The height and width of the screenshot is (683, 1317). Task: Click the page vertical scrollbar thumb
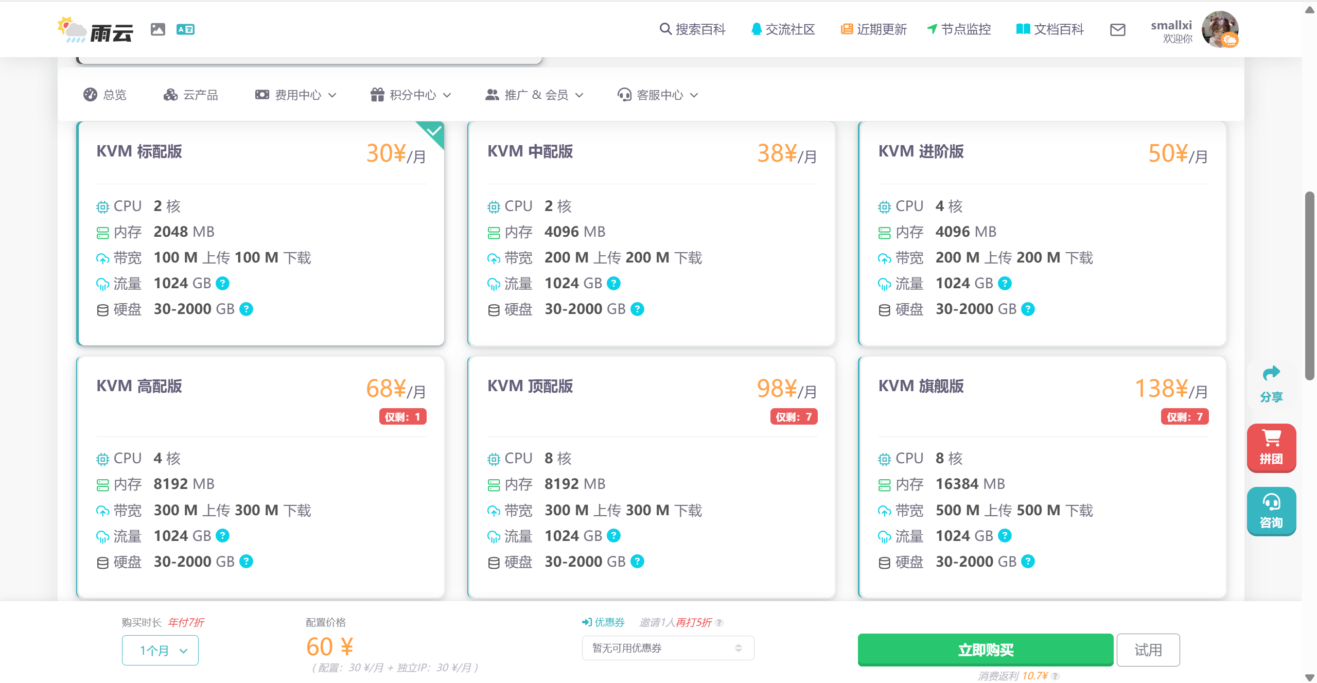[1309, 286]
